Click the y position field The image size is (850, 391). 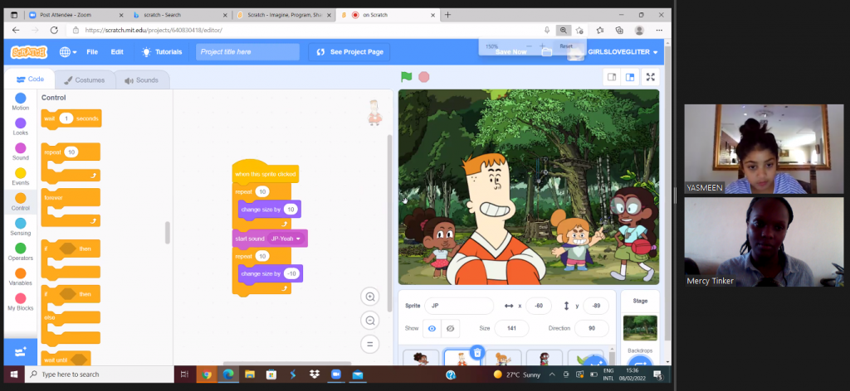coord(596,306)
